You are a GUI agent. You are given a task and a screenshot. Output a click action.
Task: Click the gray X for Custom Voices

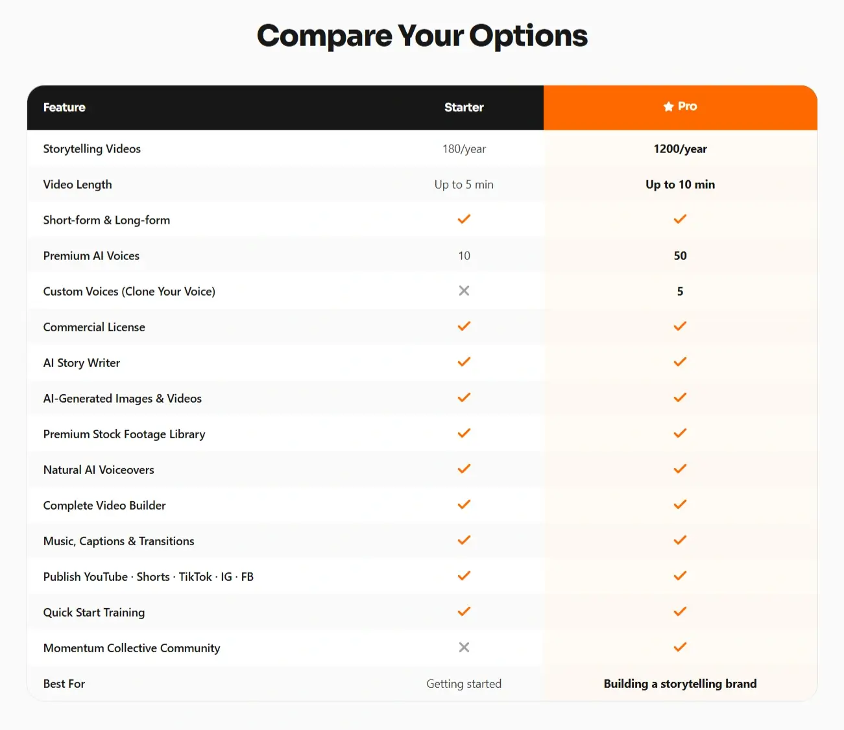464,290
